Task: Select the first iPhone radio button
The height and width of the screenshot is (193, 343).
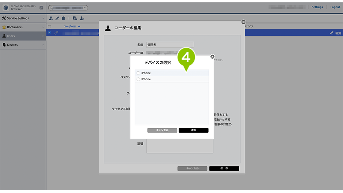Action: 138,73
